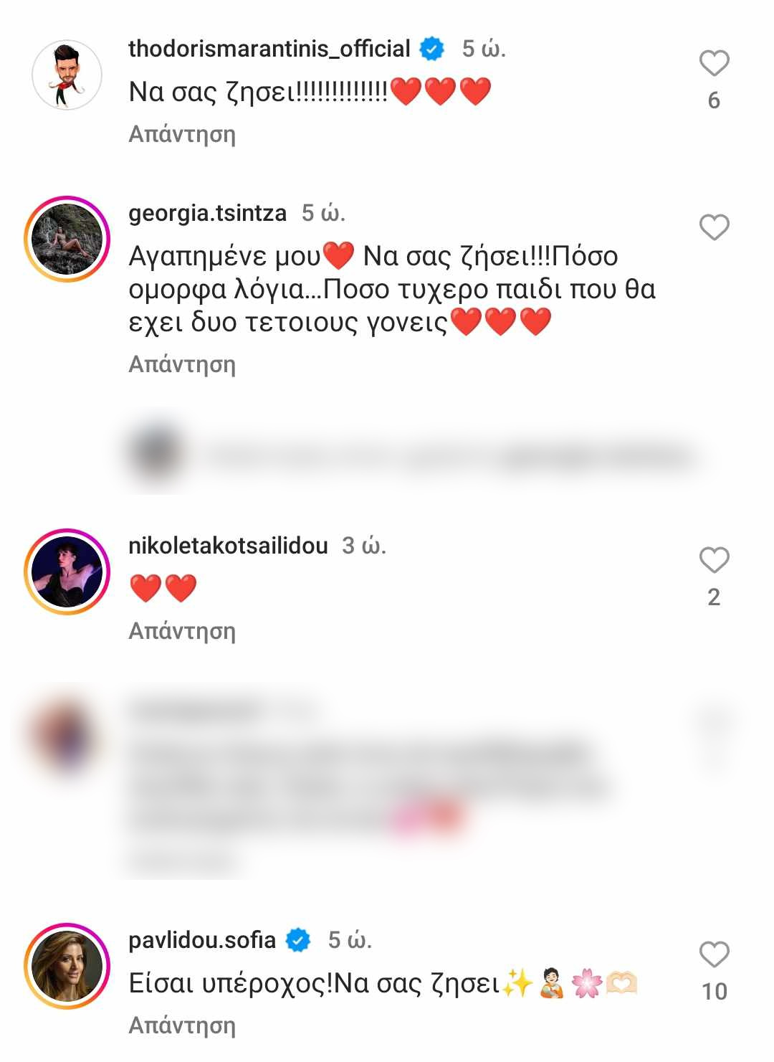Reply to thodorismarantinis_official's comment
The width and height of the screenshot is (774, 1062).
[182, 134]
